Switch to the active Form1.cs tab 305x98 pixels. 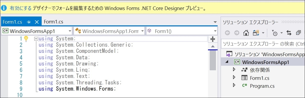coord(12,22)
